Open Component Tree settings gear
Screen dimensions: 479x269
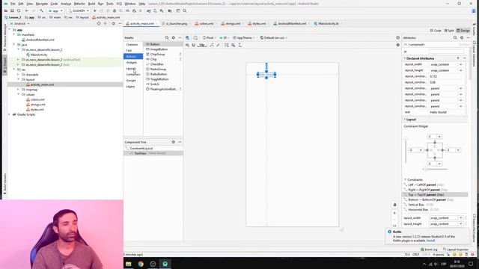tap(173, 142)
